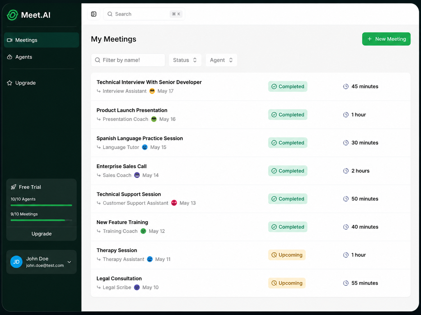Viewport: 421px width, 315px height.
Task: Click the Customer Support Assistant avatar
Action: pos(174,203)
